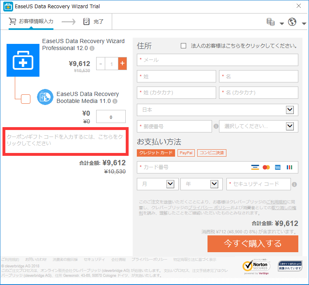Viewport: 309px width, 285px height.
Task: Click info icon beside the postal code field
Action: coord(216,126)
